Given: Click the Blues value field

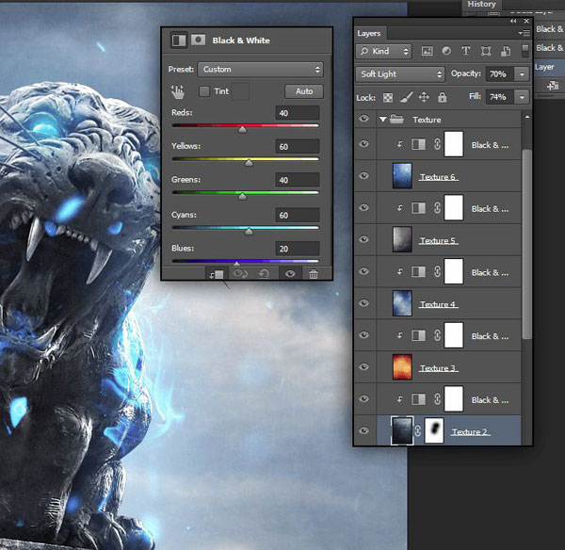Looking at the screenshot, I should point(298,249).
